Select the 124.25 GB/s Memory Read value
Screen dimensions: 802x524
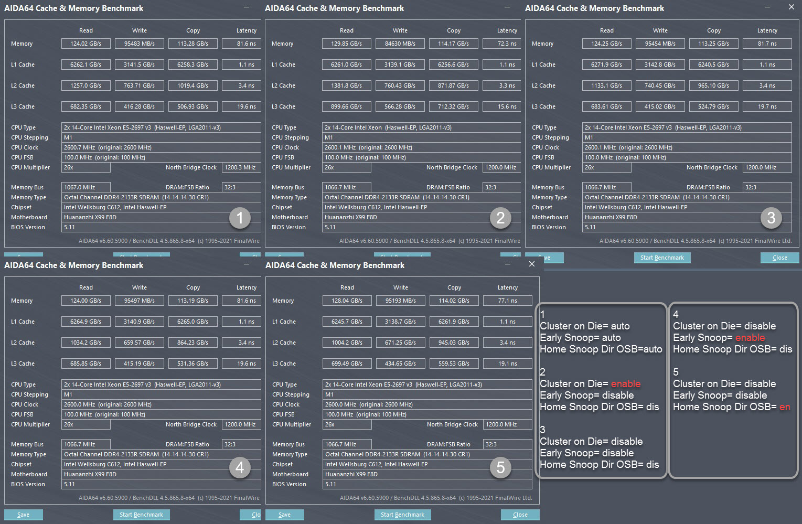(607, 44)
